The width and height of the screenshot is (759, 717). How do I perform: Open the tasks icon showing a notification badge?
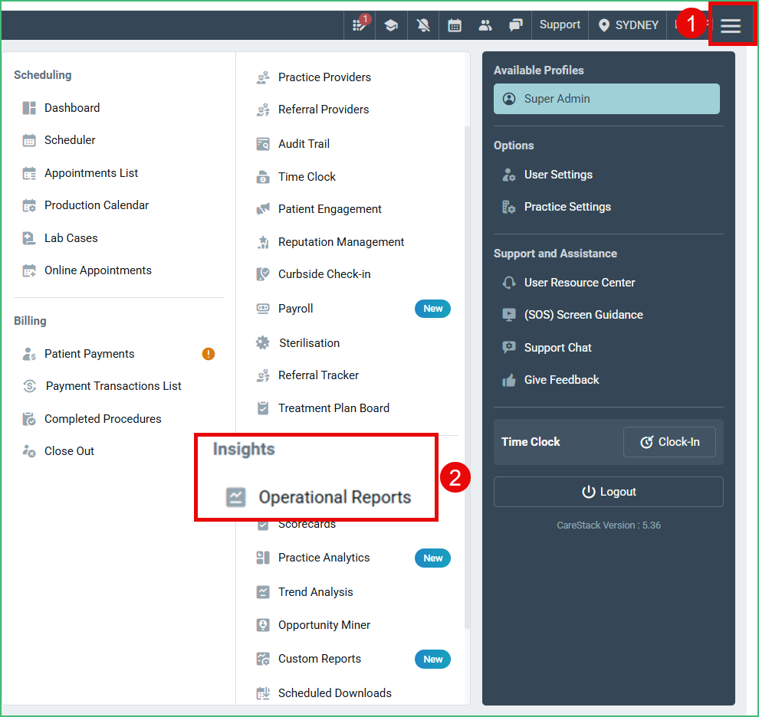(x=359, y=25)
